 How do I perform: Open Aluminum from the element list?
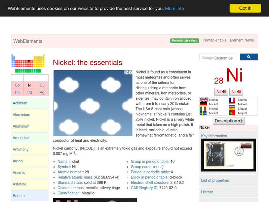click(30, 126)
